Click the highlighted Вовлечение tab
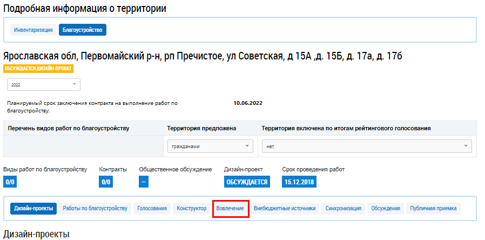 click(230, 208)
